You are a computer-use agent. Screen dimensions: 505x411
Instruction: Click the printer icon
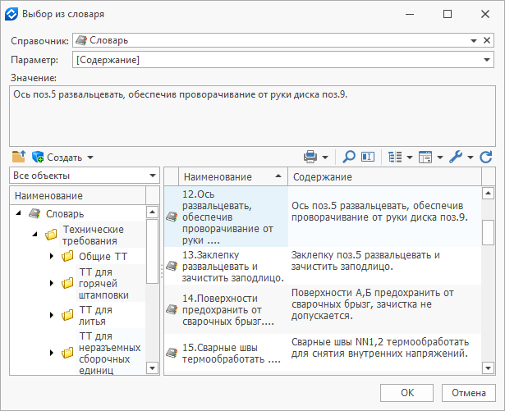point(311,157)
